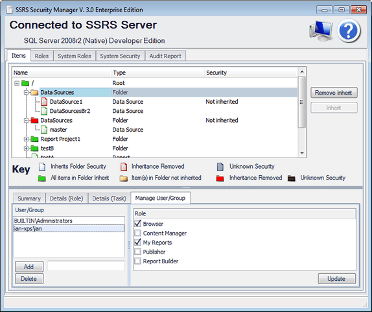Click key icon for document Inheritance Removed
Image resolution: width=372 pixels, height=312 pixels.
pos(124,167)
